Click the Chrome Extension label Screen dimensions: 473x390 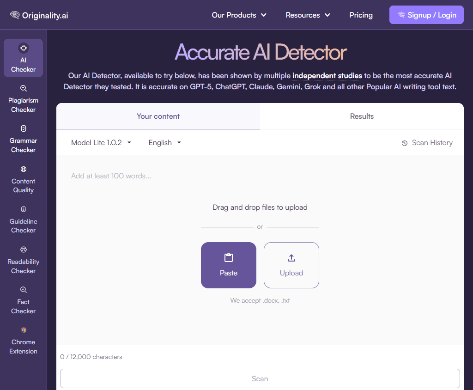coord(23,347)
